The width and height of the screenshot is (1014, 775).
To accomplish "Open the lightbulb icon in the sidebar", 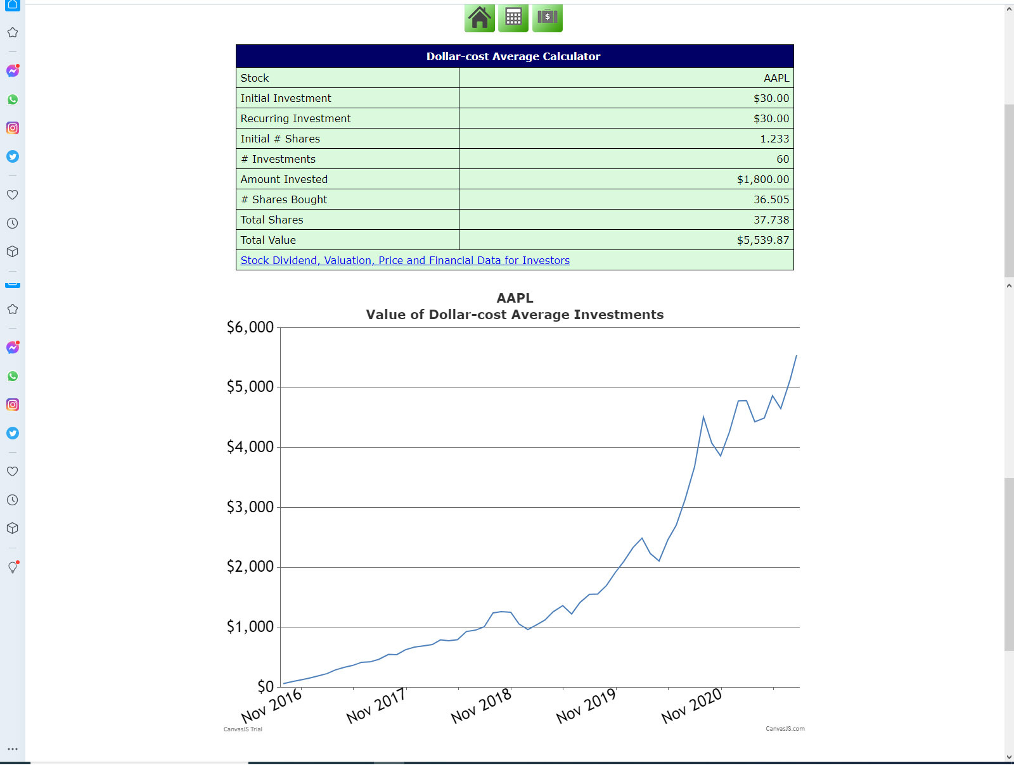I will coord(13,567).
